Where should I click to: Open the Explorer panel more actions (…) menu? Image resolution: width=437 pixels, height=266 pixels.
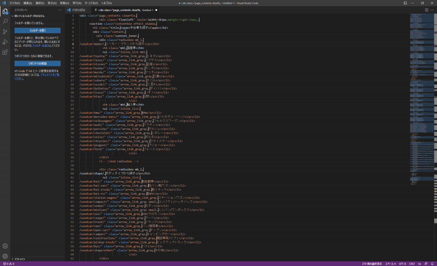[x=60, y=10]
